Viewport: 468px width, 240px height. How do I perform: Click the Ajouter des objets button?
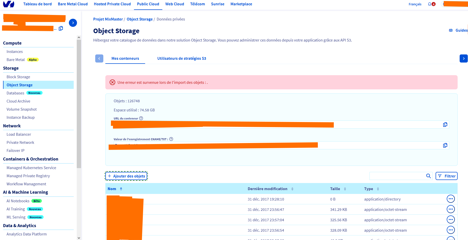[126, 176]
